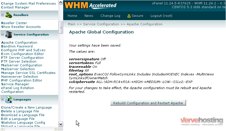Click Logout (root)

point(161,16)
